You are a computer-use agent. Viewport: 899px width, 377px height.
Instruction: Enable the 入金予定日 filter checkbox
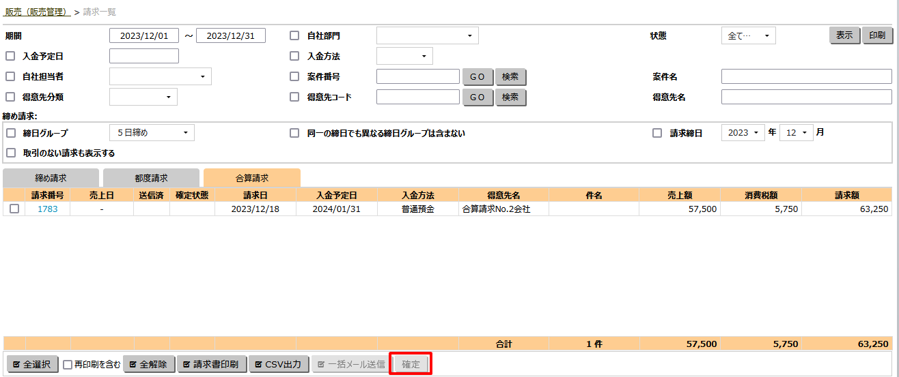click(x=10, y=56)
